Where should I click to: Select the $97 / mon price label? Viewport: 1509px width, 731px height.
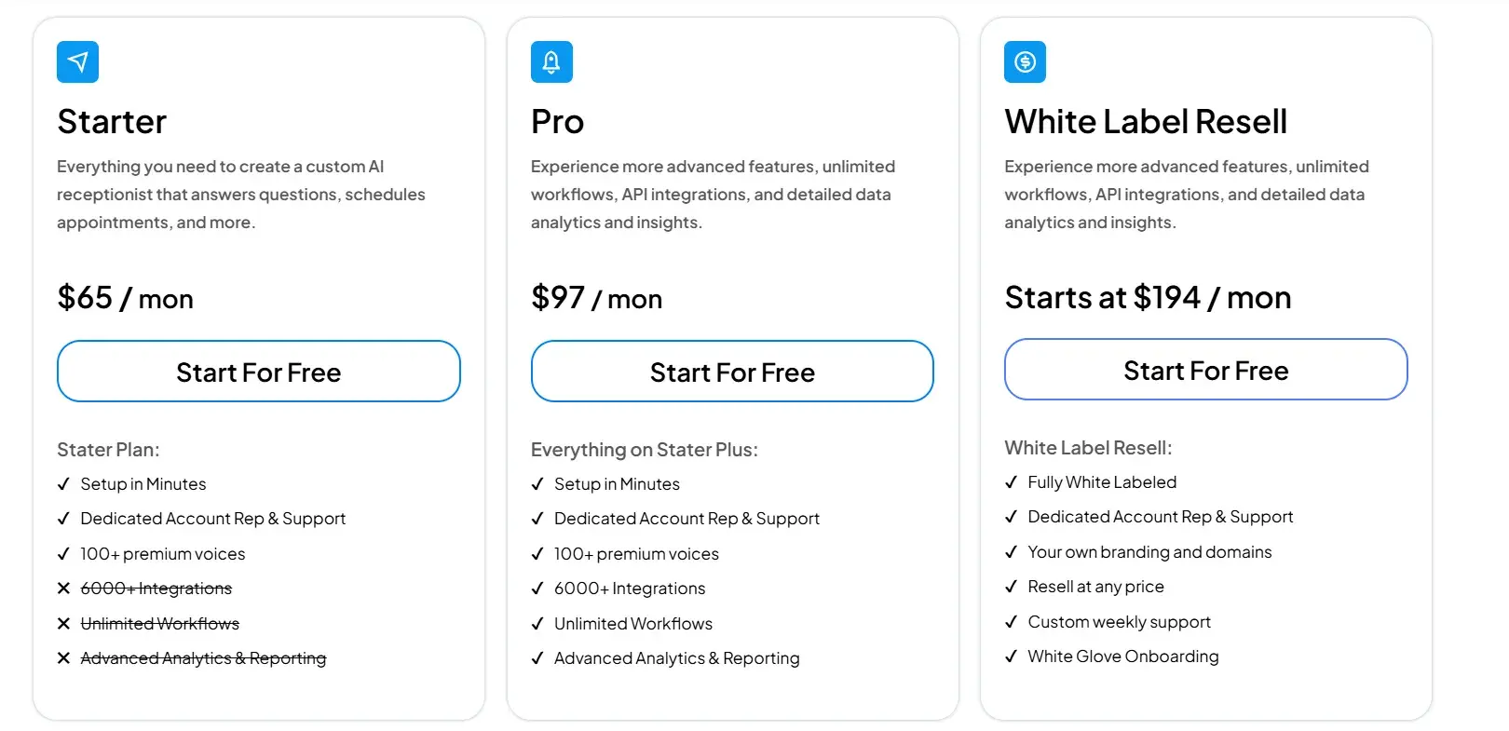pyautogui.click(x=596, y=298)
